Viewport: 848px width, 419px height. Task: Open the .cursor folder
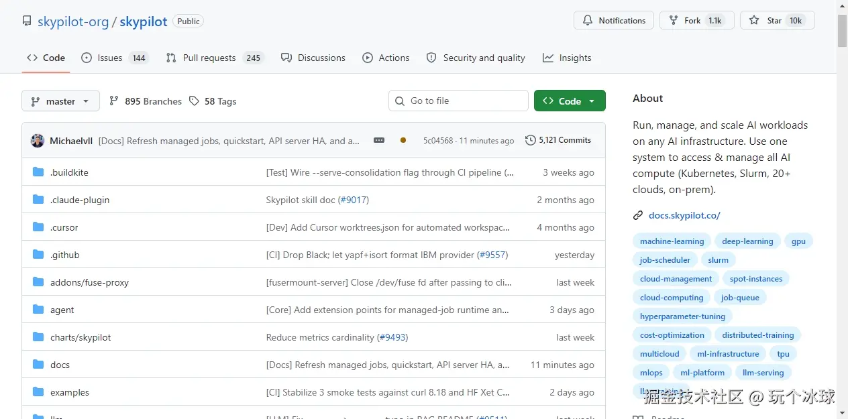click(x=64, y=227)
